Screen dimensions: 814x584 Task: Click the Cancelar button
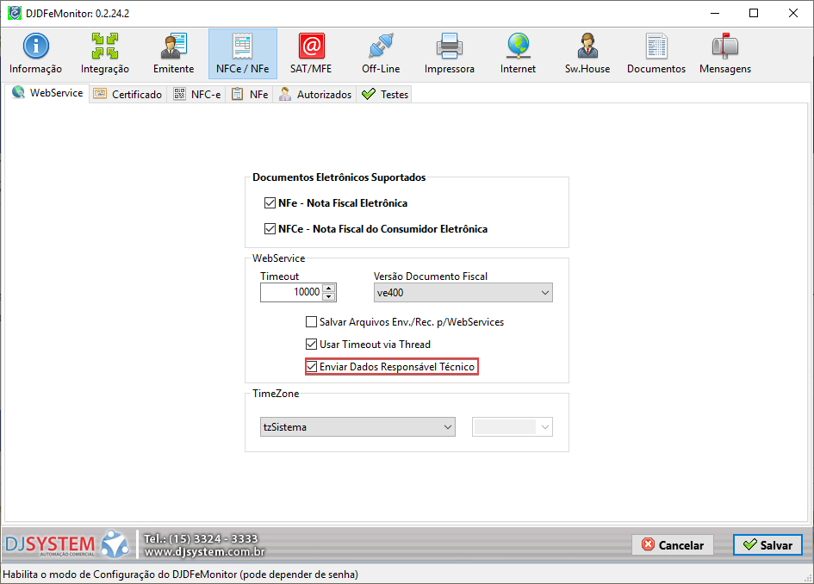[x=673, y=545]
